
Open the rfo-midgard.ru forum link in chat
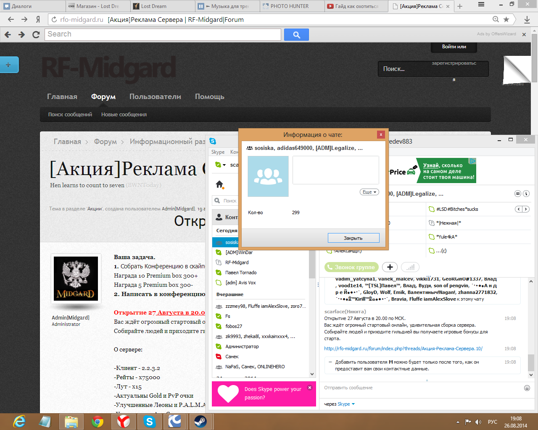(x=403, y=349)
